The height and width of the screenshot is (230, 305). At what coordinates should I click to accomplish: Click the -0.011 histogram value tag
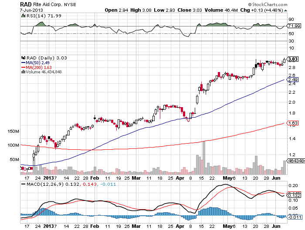pos(294,217)
